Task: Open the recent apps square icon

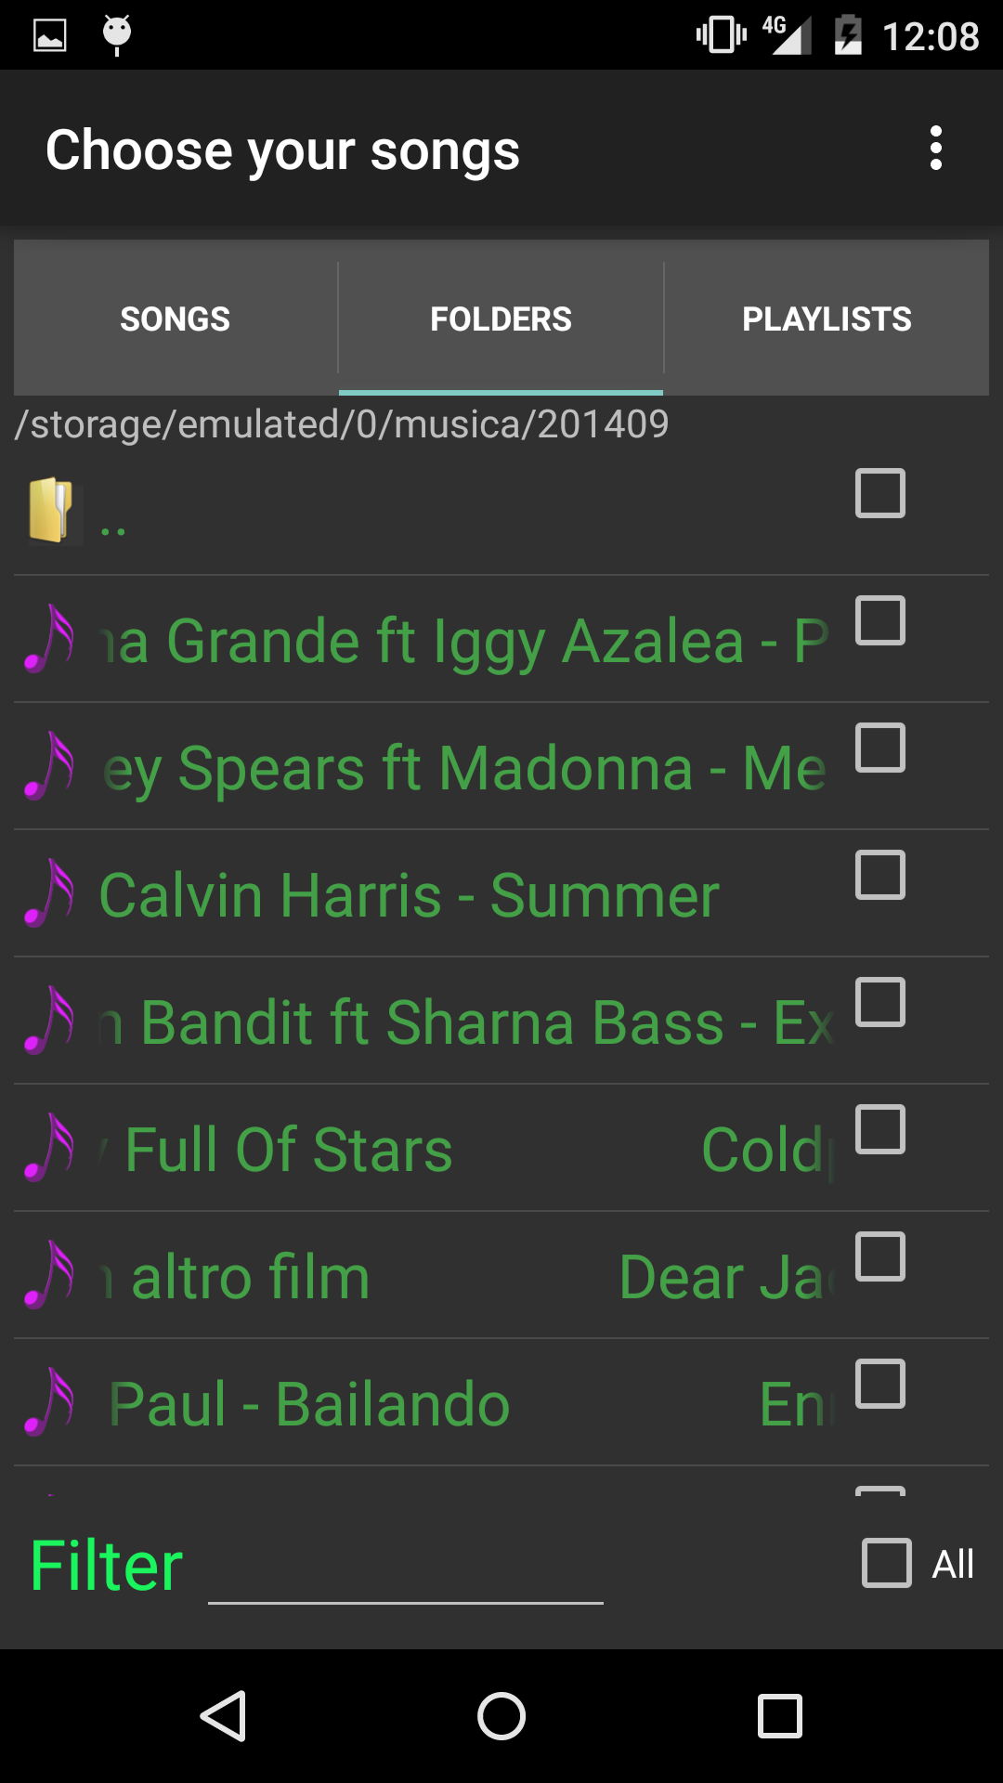Action: [780, 1715]
